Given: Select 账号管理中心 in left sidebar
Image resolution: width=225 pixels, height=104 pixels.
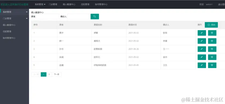Looking at the screenshot, I should pyautogui.click(x=9, y=38).
